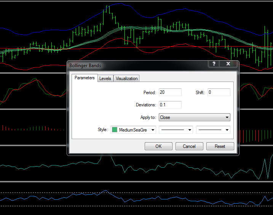Focus the Shift value field

coord(219,92)
